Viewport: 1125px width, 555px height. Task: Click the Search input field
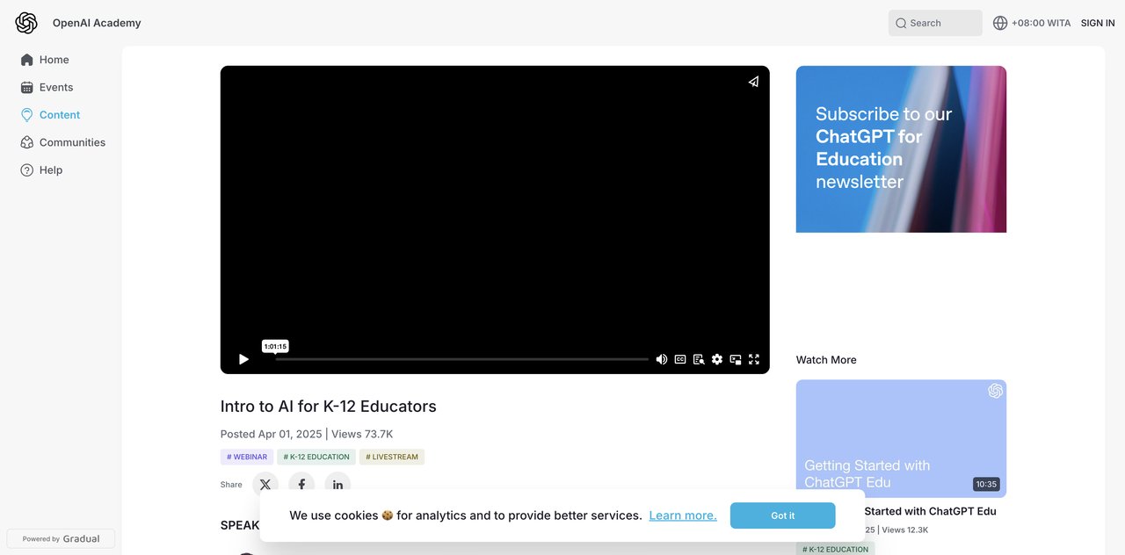935,23
